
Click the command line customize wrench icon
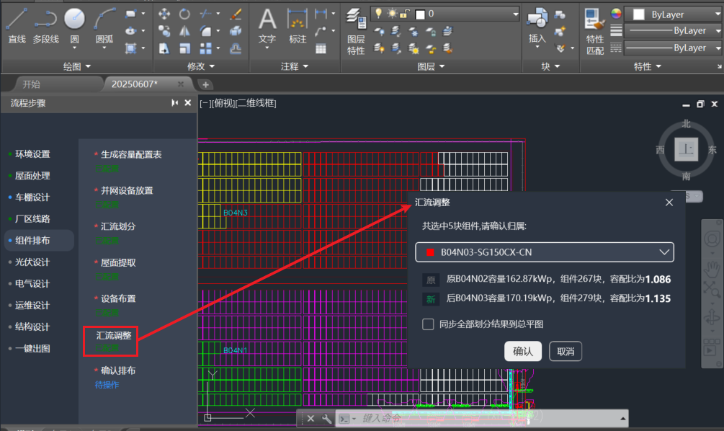(326, 419)
